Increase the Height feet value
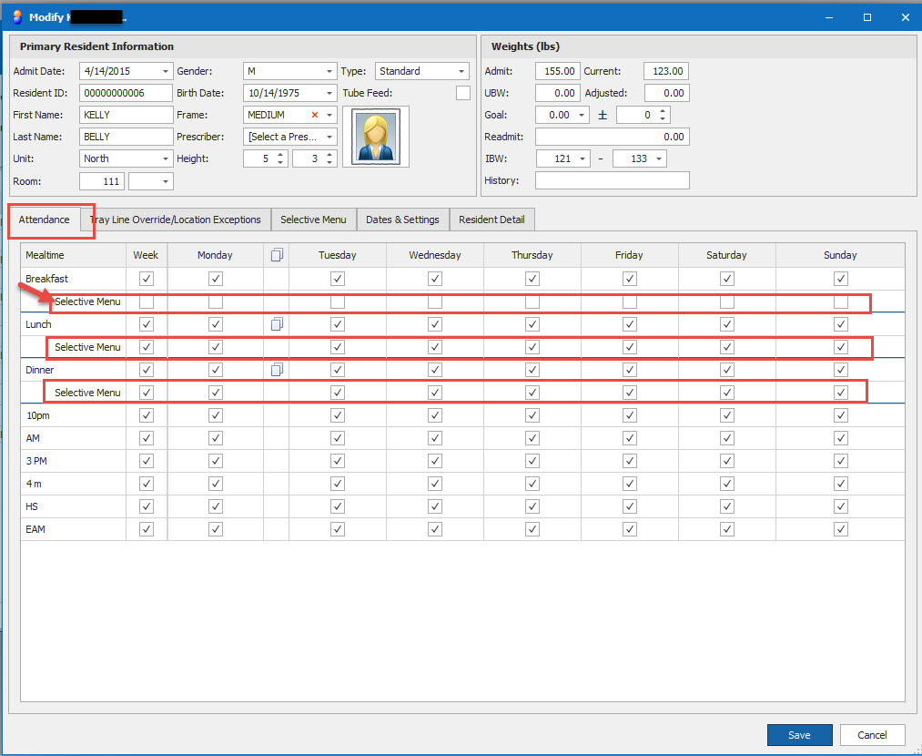 [280, 156]
